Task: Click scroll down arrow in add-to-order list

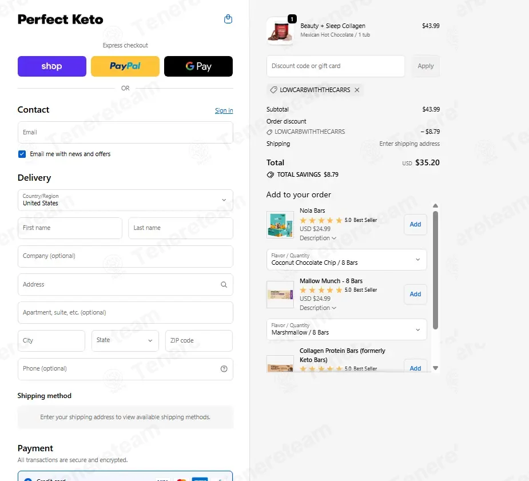Action: tap(436, 368)
